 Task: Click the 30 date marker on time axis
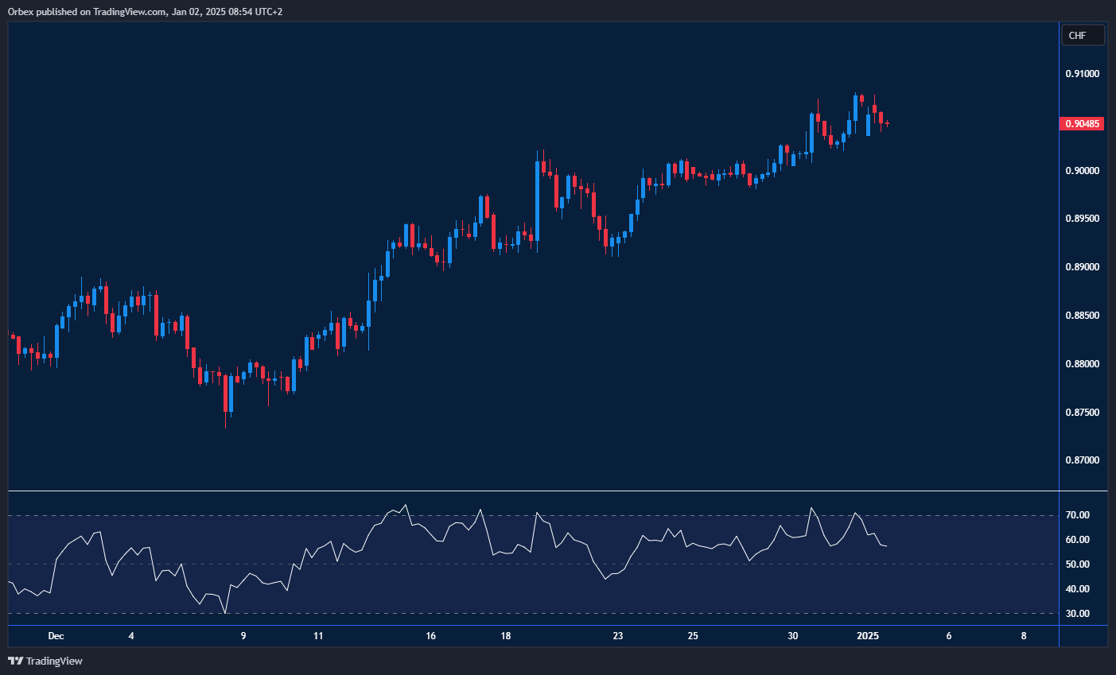[x=793, y=636]
